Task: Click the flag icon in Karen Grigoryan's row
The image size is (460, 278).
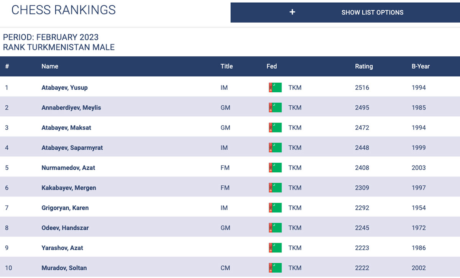Action: [275, 208]
